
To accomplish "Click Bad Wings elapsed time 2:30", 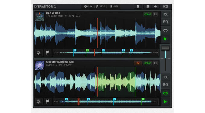I will [x=56, y=53].
